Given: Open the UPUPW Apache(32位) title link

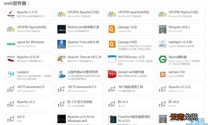Looking at the screenshot, I should pyautogui.click(x=83, y=12).
